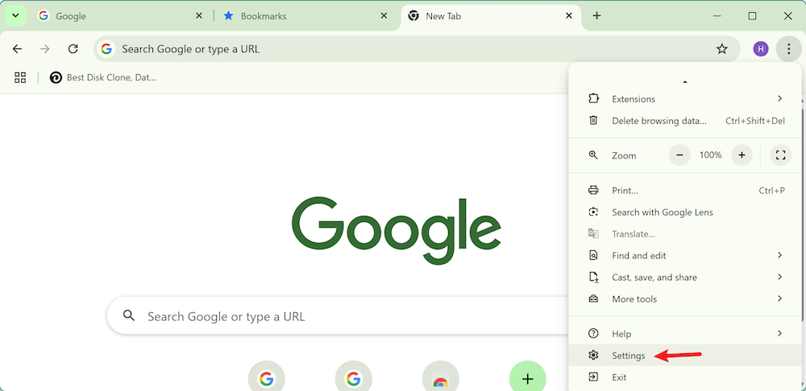Open Settings from the menu

[x=686, y=355]
